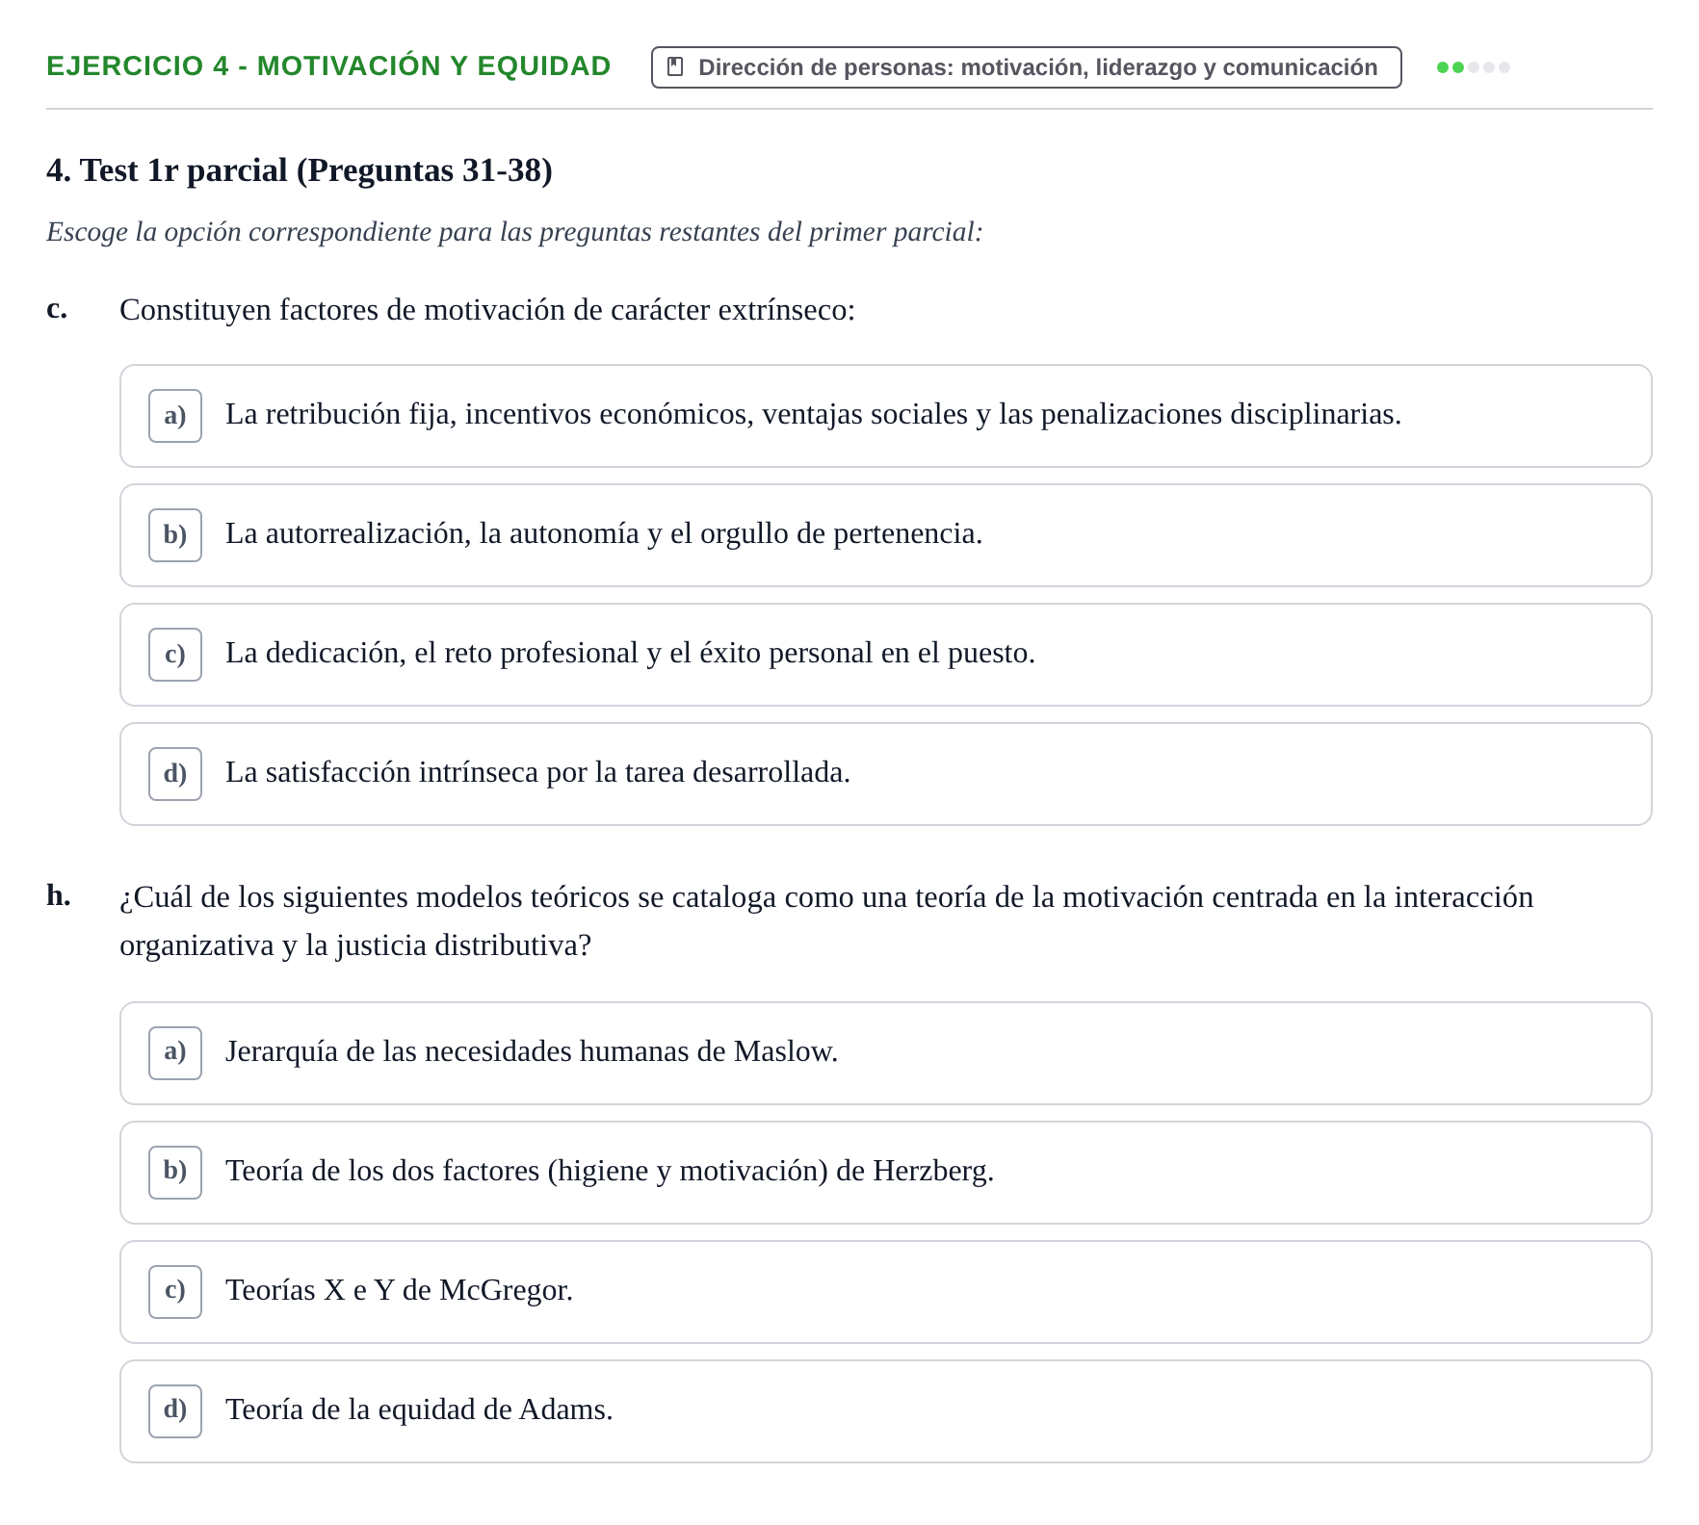
Task: Click the green progress dots indicator
Action: [x=1473, y=67]
